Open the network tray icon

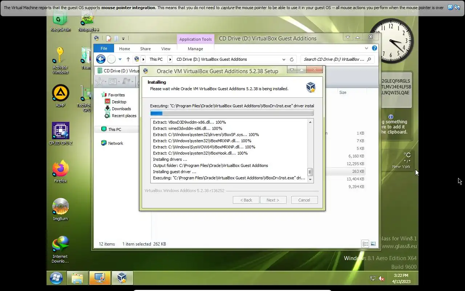point(372,278)
